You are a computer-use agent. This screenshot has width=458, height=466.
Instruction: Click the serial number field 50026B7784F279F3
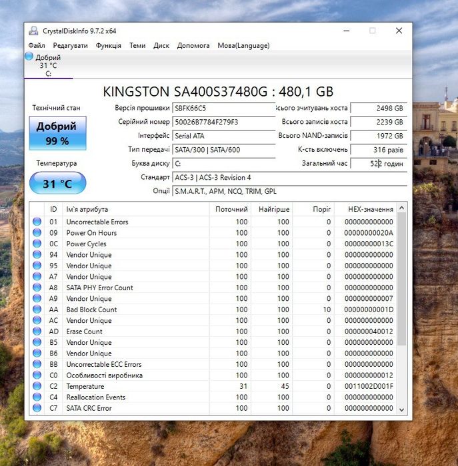pyautogui.click(x=224, y=122)
